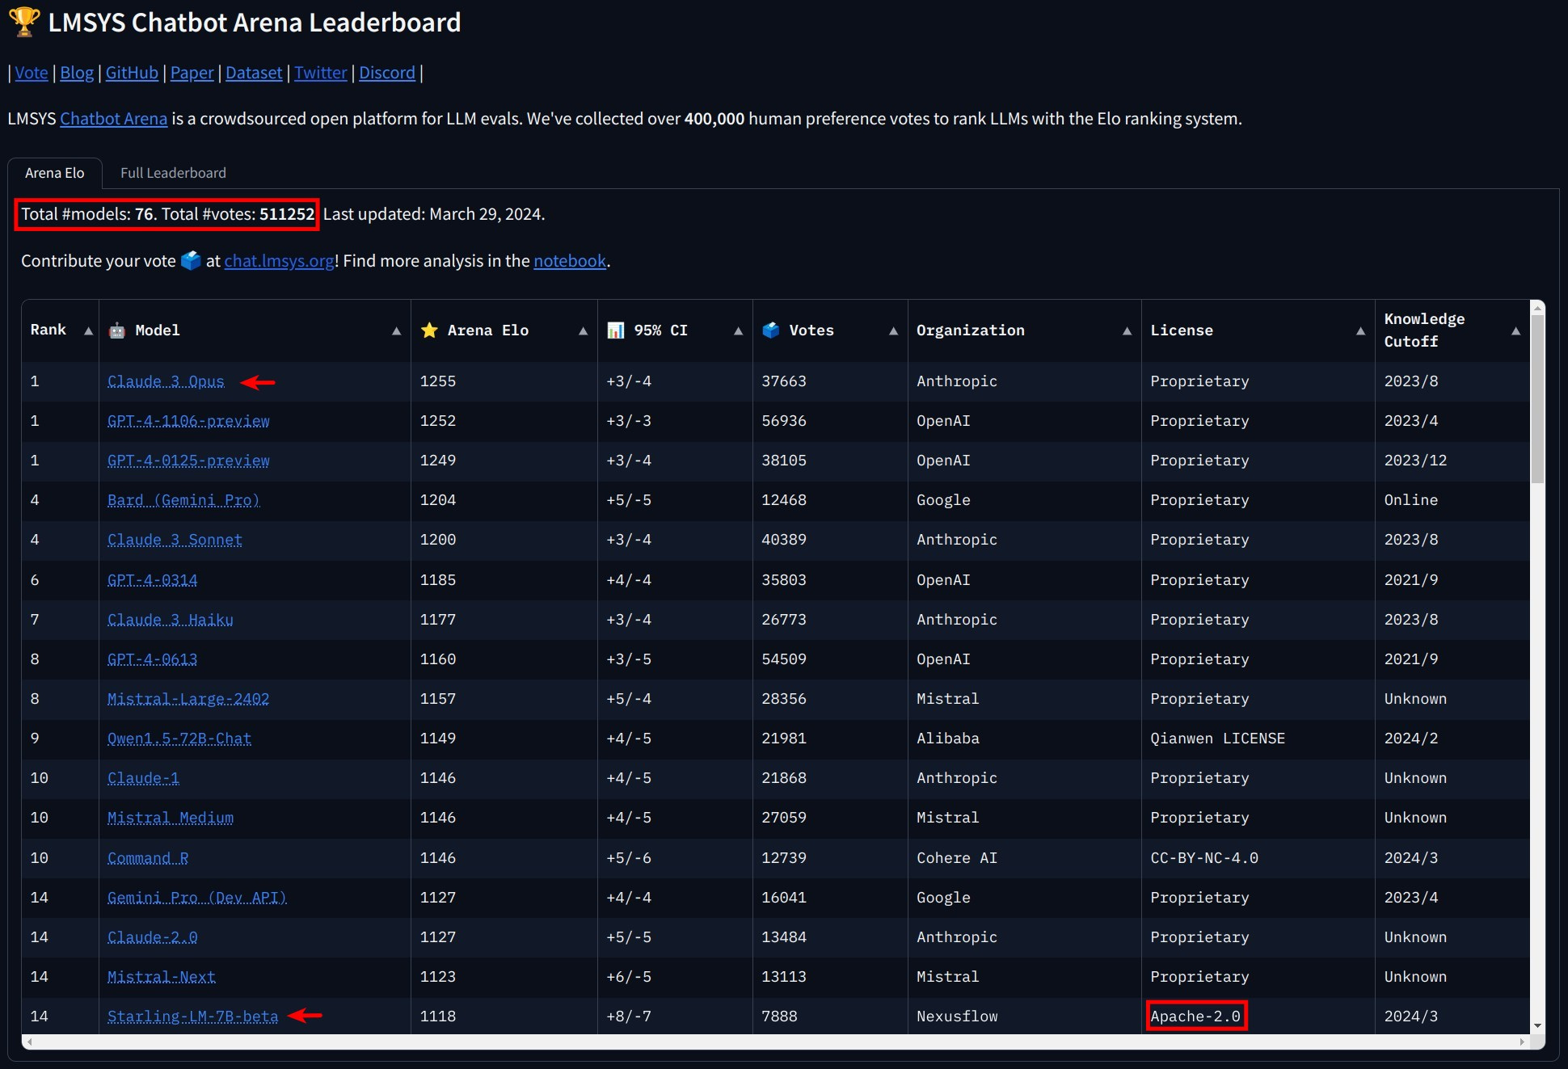The height and width of the screenshot is (1069, 1568).
Task: Open the Command R model link
Action: coord(148,858)
